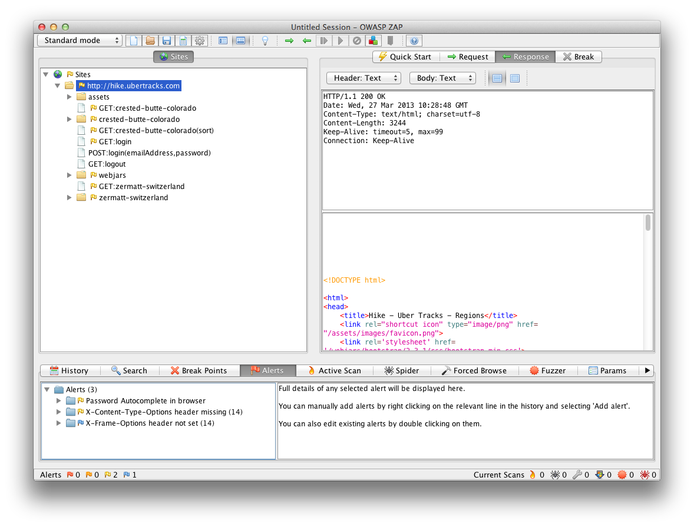
Task: Expand the webjars folder in Sites tree
Action: pos(70,175)
